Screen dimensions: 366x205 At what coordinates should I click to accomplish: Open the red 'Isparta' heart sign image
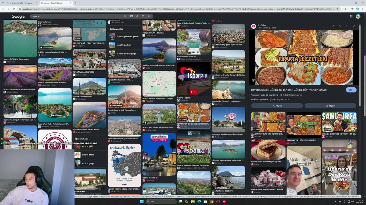[194, 79]
